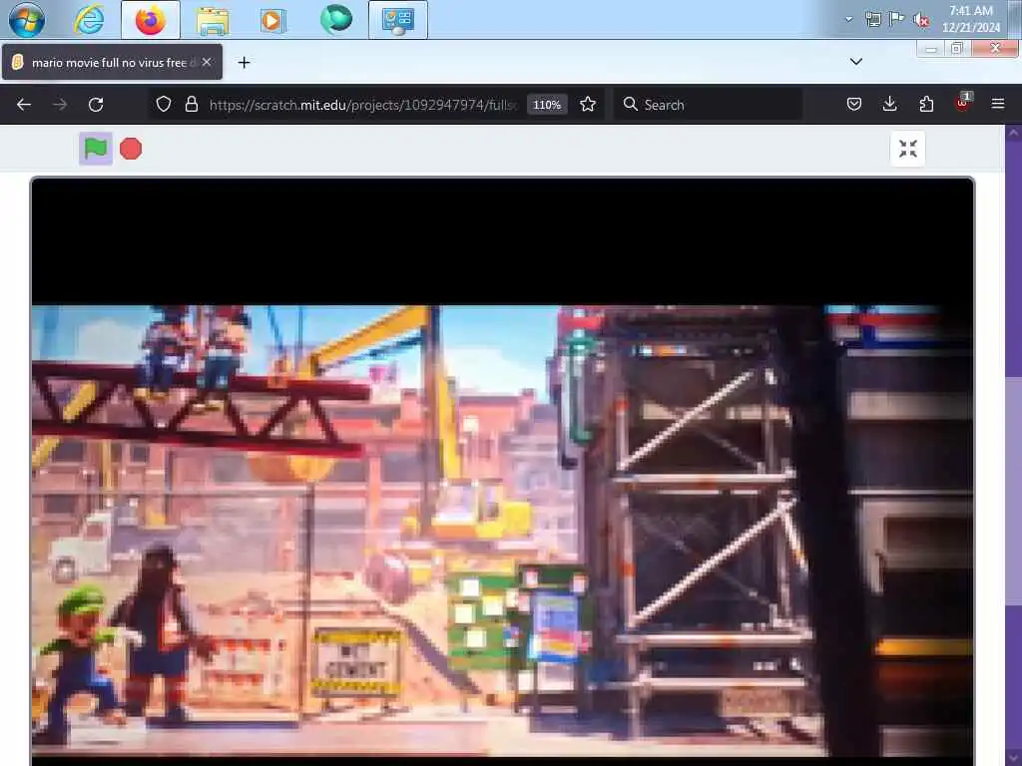
Task: Launch Windows Media Player from taskbar
Action: point(272,21)
